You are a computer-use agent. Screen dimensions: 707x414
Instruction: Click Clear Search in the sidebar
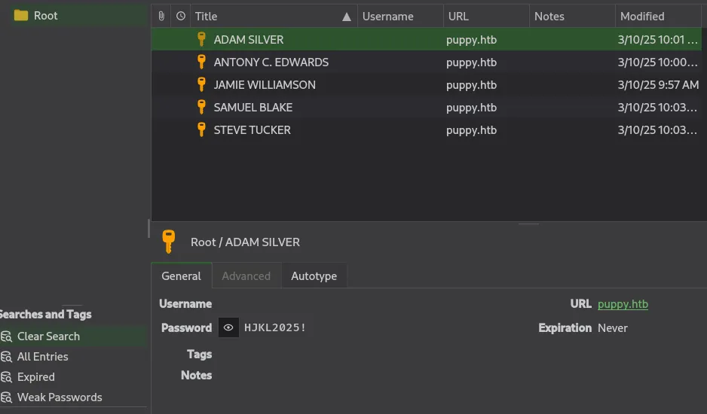click(48, 336)
